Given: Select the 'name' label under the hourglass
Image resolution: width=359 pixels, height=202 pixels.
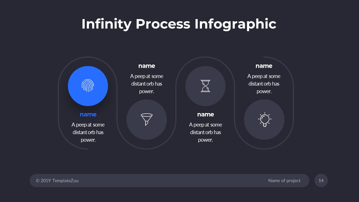Looking at the screenshot, I should coord(205,114).
